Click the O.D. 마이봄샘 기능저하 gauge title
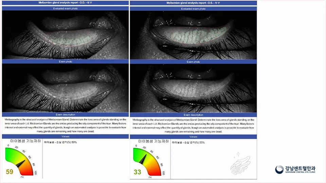Screen dimensions: 326x183 click(x=25, y=141)
